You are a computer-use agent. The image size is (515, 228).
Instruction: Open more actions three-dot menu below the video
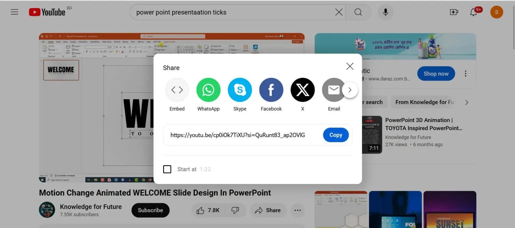pyautogui.click(x=297, y=210)
